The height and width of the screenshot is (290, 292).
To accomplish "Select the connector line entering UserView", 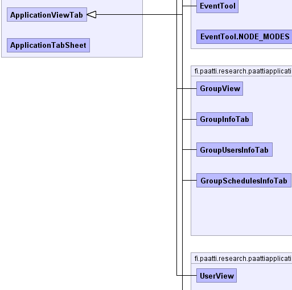I will tap(187, 275).
